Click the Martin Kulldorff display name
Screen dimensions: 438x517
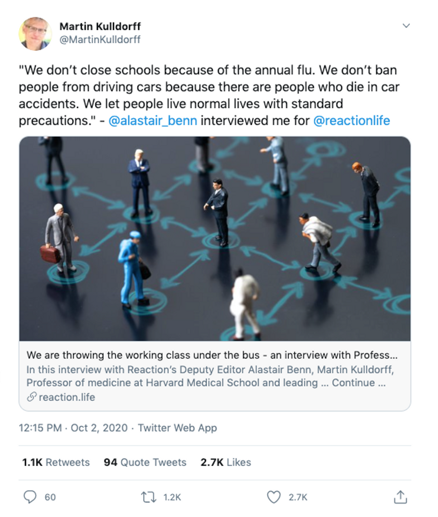100,26
